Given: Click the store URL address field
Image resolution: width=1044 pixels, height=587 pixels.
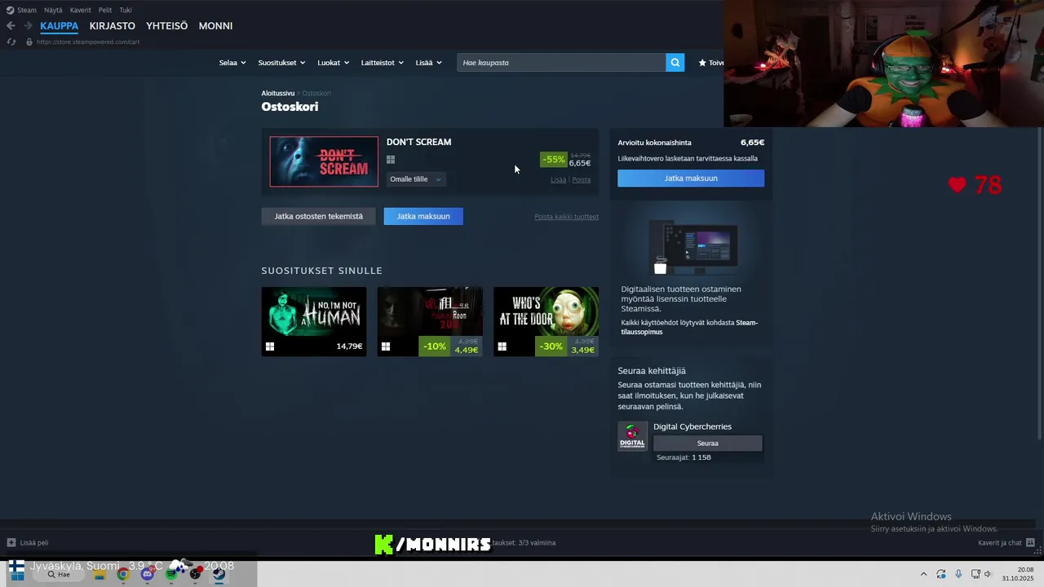Looking at the screenshot, I should pos(88,42).
